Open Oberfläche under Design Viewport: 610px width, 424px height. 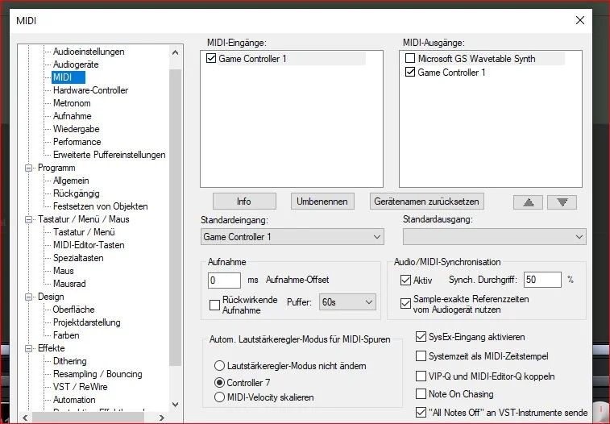73,310
